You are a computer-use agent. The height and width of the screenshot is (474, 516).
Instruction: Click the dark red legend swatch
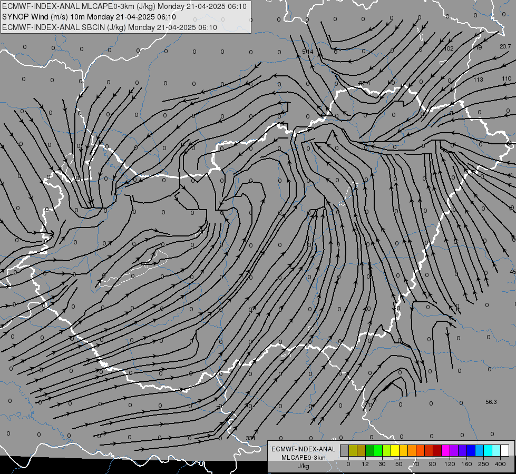437,450
